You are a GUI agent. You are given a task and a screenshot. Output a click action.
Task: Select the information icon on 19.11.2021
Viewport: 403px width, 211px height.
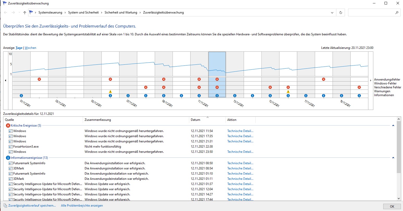342,96
